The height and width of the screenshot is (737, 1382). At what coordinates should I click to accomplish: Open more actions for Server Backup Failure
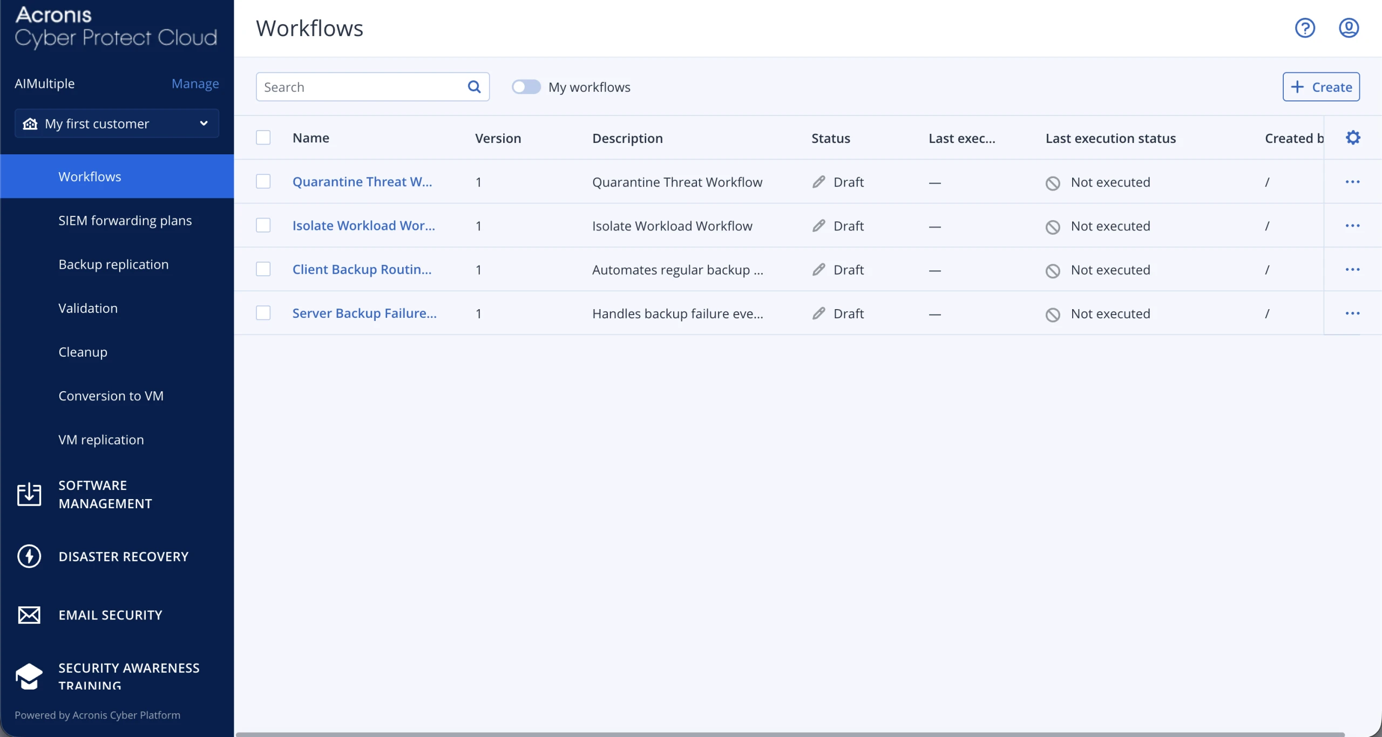[1352, 313]
